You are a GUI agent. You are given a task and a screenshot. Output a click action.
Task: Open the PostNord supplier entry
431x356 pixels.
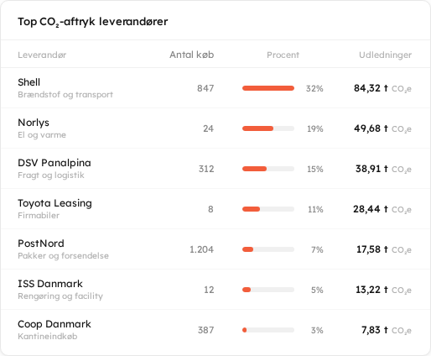[215, 249]
